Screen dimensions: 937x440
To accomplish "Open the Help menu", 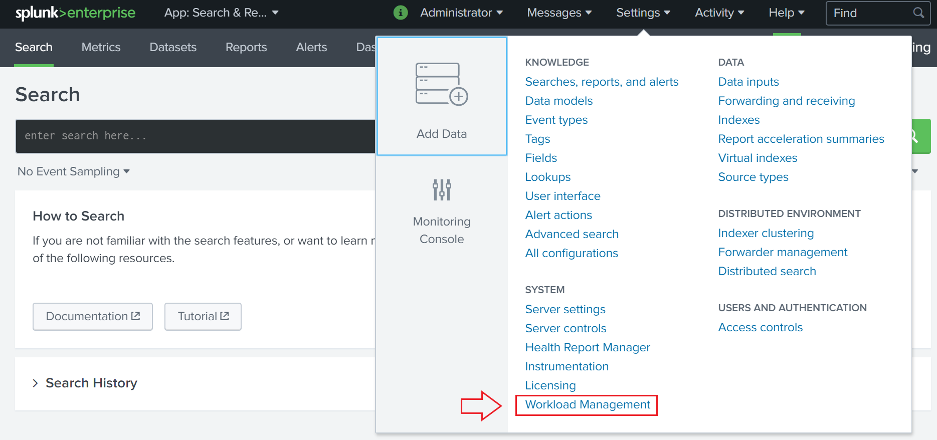I will (x=786, y=13).
